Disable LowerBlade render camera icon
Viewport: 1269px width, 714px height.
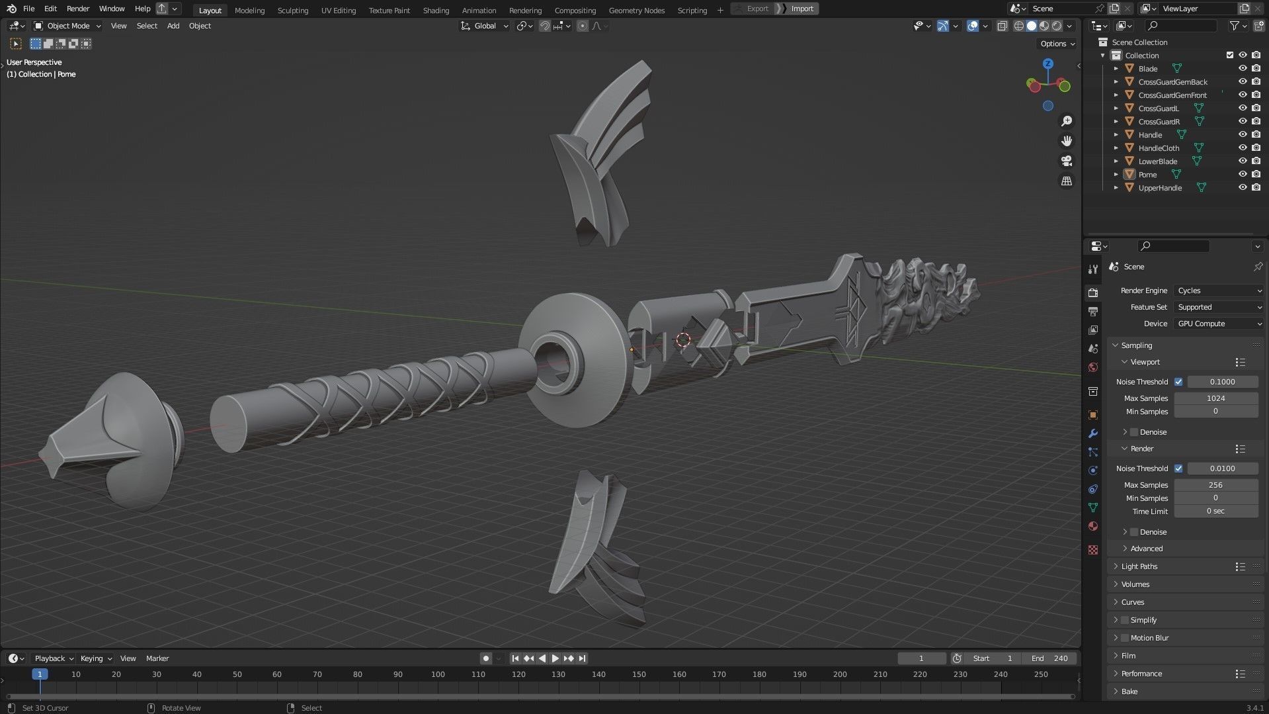point(1256,161)
